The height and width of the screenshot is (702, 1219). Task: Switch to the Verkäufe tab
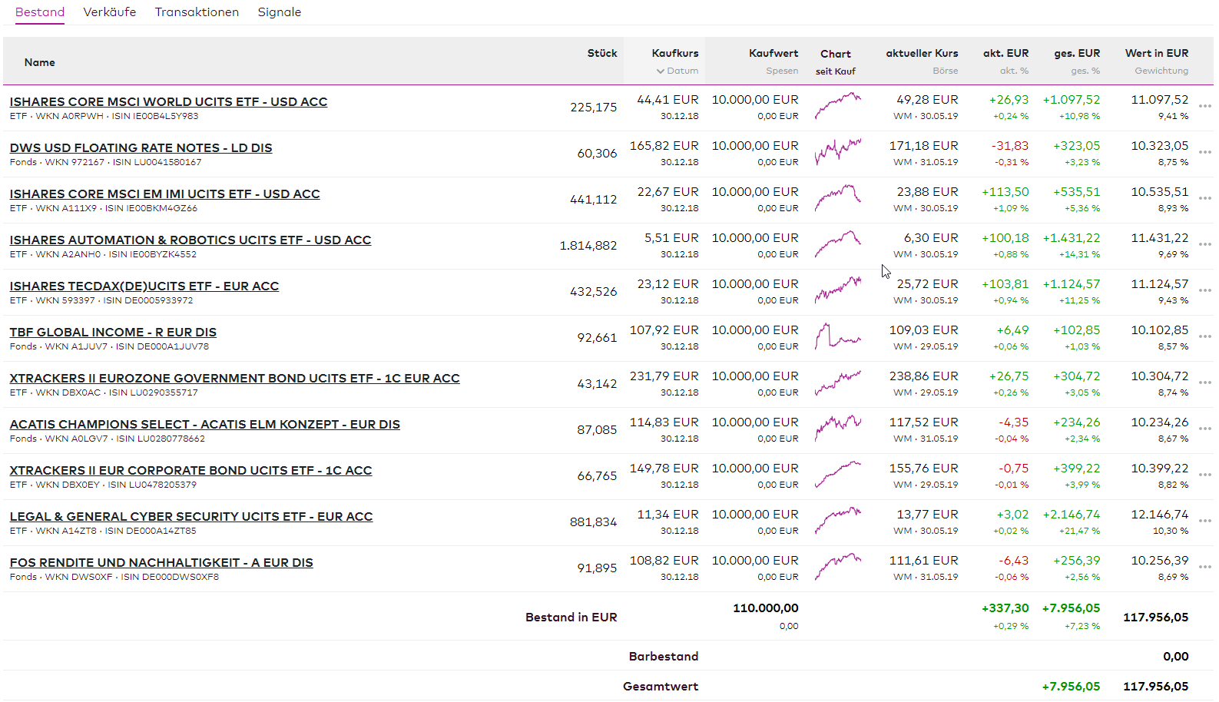tap(109, 12)
